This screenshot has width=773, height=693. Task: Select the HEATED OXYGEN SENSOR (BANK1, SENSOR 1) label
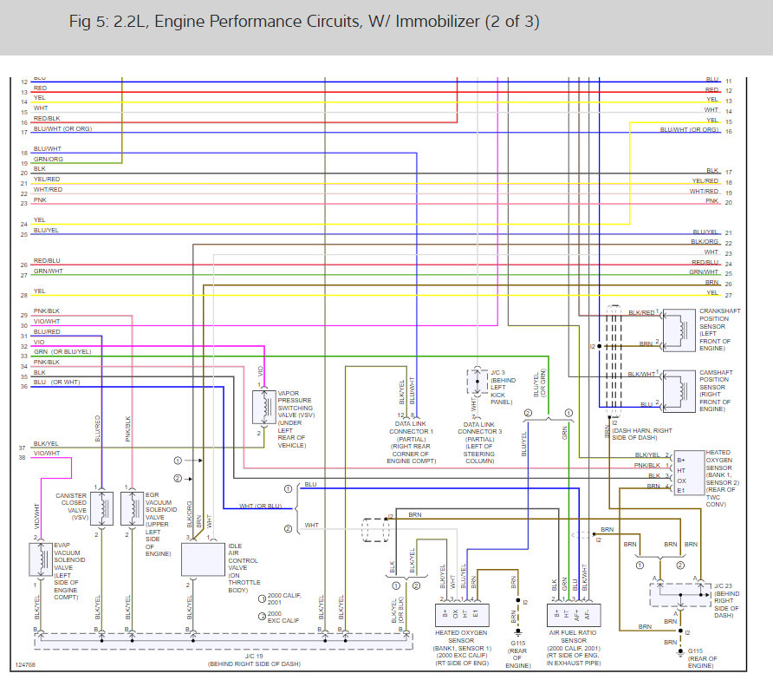point(462,648)
